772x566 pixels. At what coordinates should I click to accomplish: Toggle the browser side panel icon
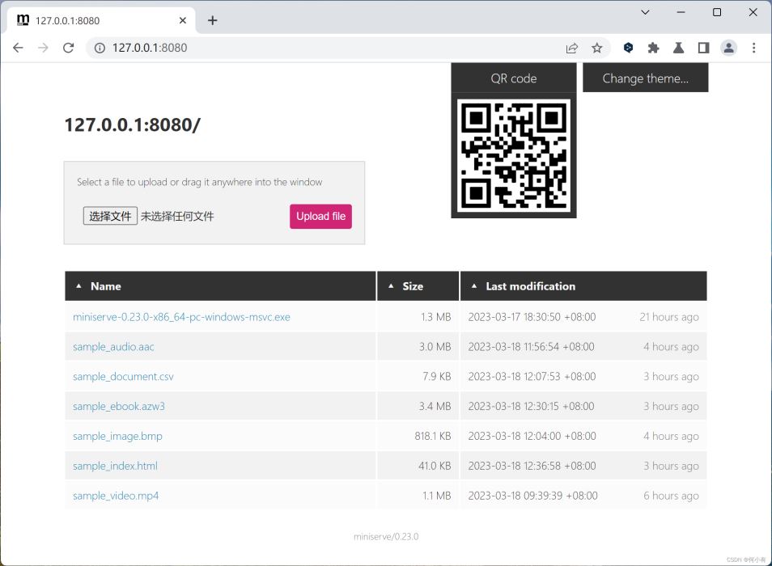pos(703,48)
